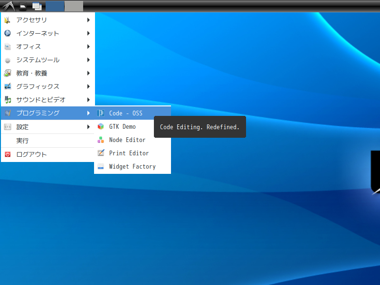Viewport: 380px width, 285px height.
Task: Click the System Tools gear icon
Action: (x=8, y=60)
